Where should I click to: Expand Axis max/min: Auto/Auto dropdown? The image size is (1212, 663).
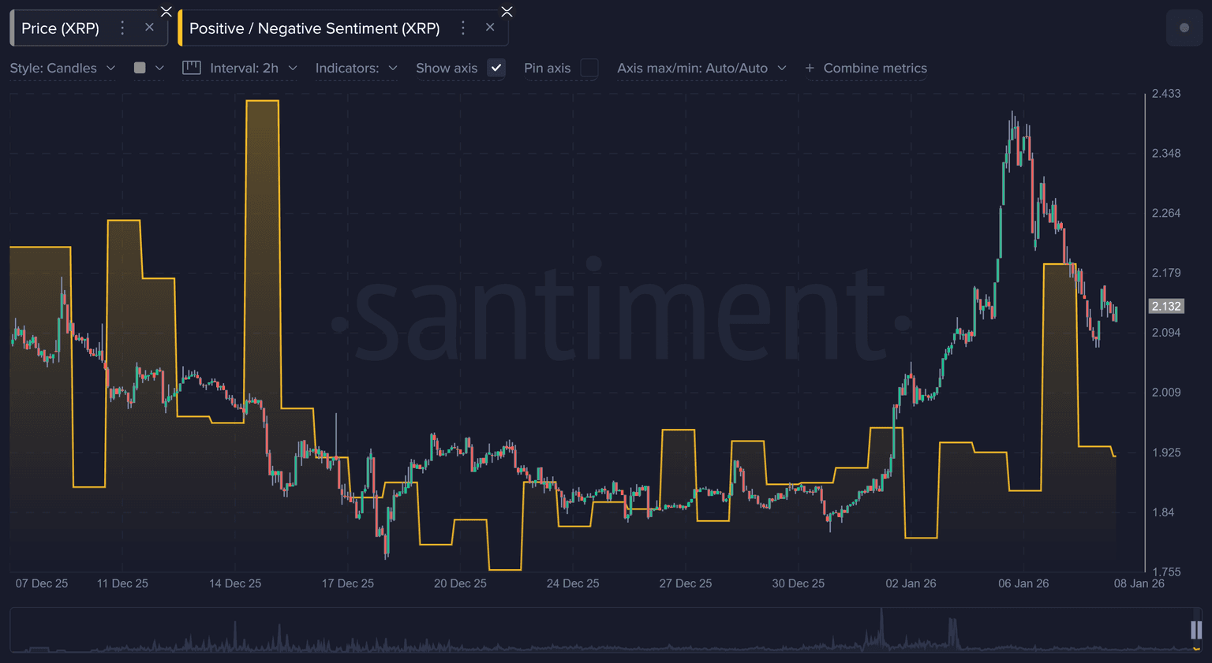point(701,68)
